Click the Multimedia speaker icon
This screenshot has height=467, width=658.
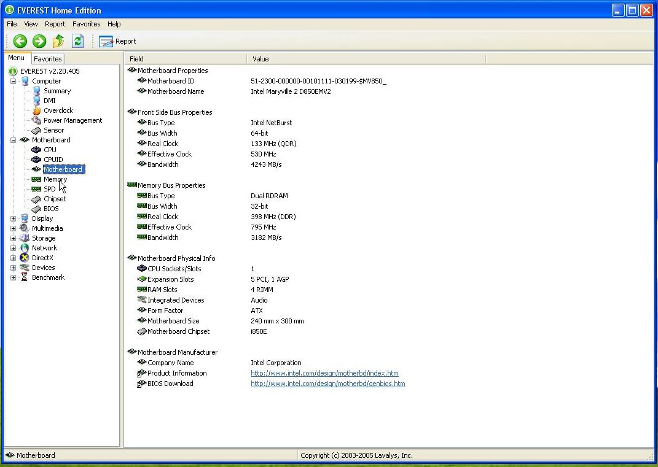pos(25,228)
